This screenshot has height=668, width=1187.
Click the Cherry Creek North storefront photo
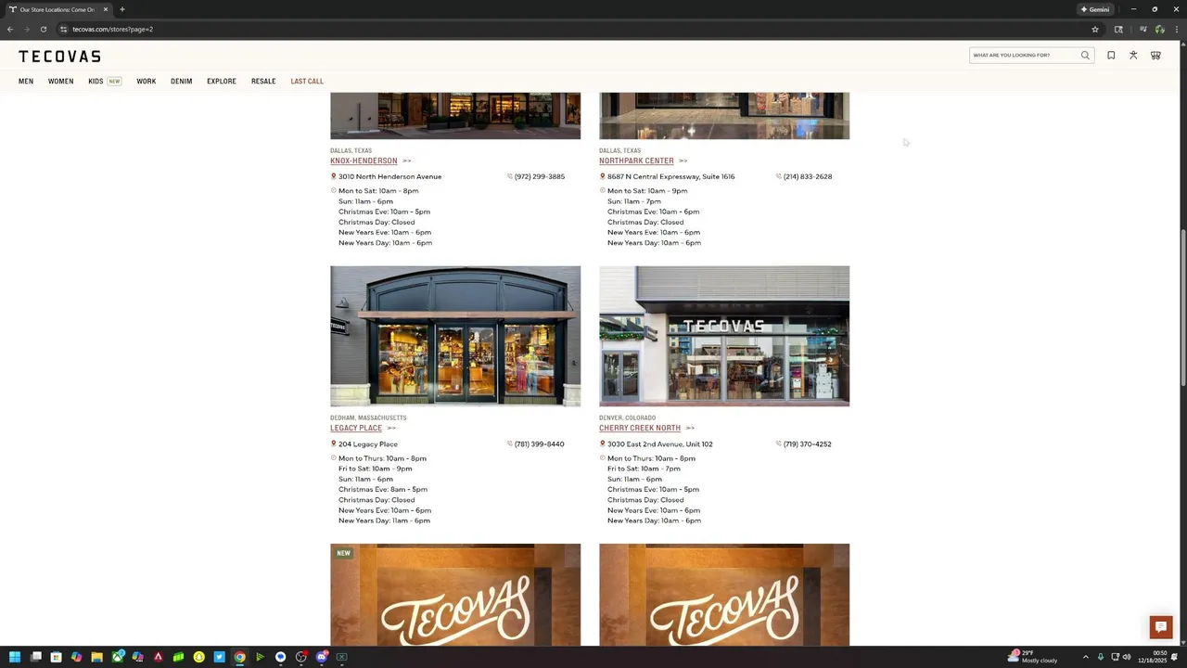(x=724, y=336)
